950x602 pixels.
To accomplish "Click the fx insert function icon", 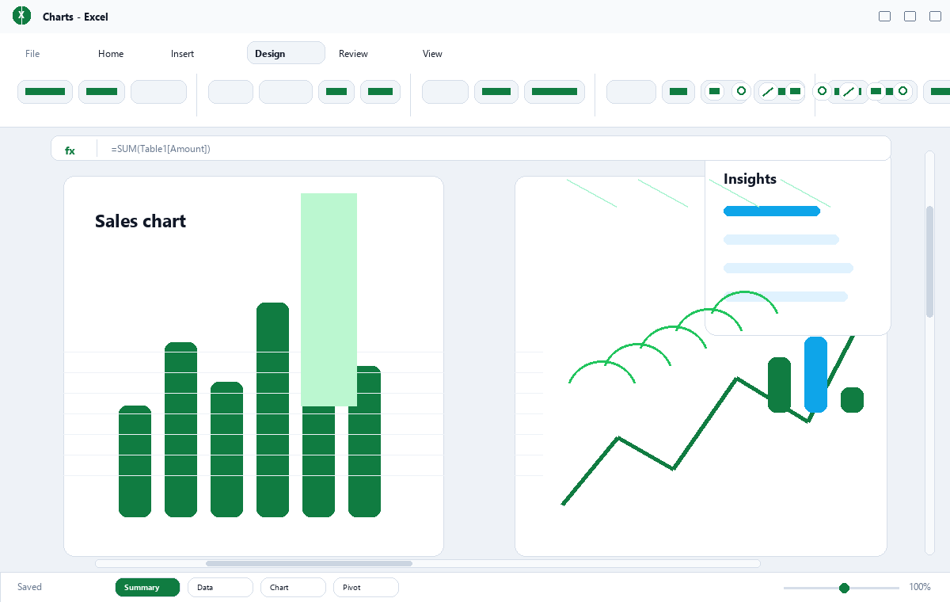I will pos(70,150).
